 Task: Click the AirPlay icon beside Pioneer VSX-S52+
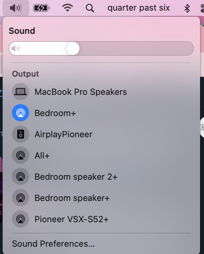click(21, 219)
